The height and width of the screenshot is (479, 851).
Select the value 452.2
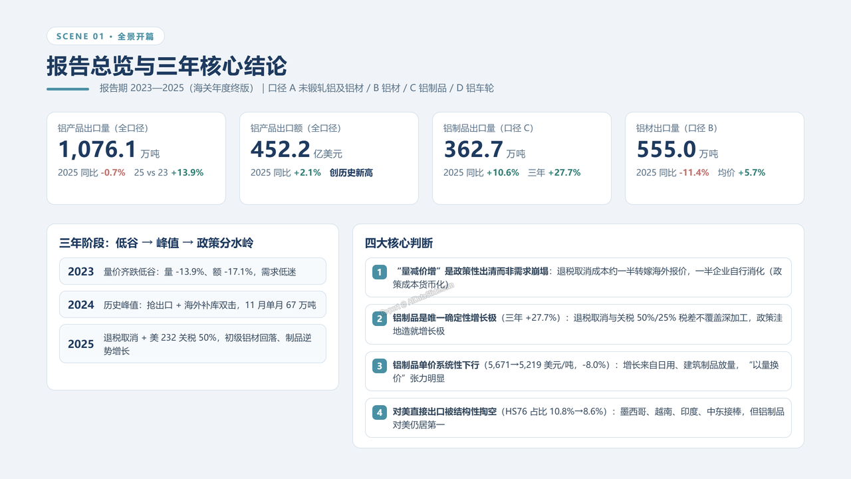click(281, 150)
